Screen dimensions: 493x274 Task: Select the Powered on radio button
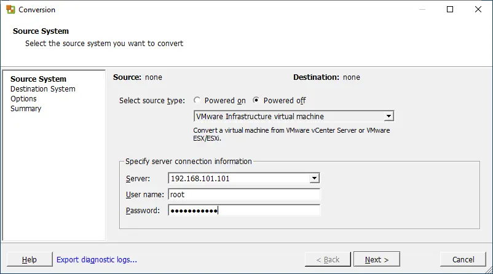point(197,100)
